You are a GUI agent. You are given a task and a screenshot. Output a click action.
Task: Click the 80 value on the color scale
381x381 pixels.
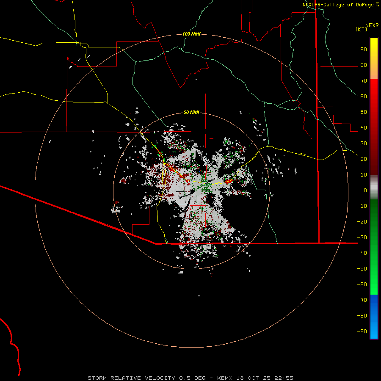pyautogui.click(x=364, y=65)
